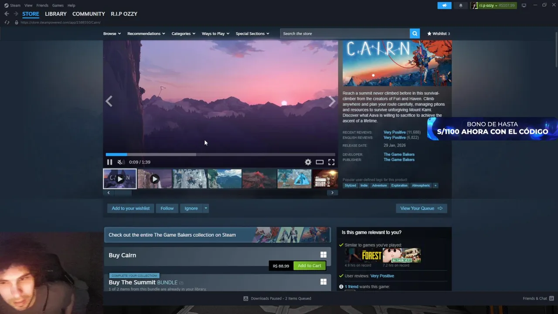Go to the STORE tab

[x=31, y=14]
